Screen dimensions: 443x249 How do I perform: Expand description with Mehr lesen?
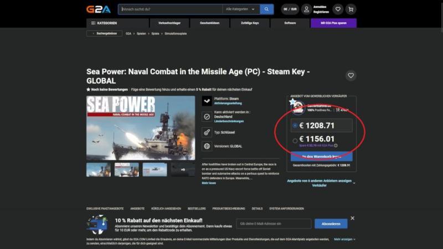[x=209, y=183]
